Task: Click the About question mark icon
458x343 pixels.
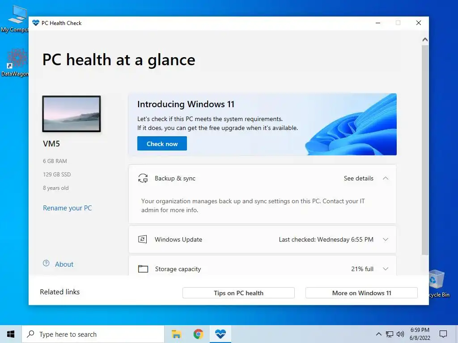Action: click(46, 264)
